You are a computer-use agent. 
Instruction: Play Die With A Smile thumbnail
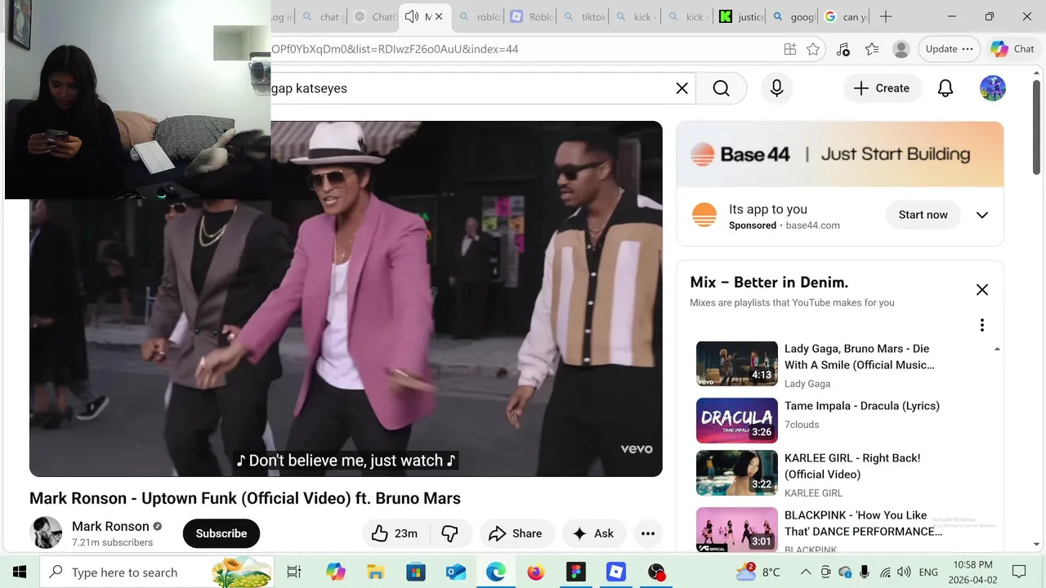pos(737,363)
